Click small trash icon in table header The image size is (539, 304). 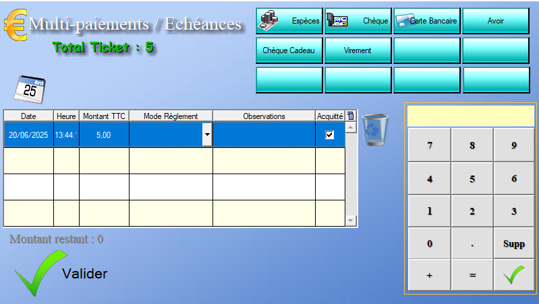click(350, 116)
